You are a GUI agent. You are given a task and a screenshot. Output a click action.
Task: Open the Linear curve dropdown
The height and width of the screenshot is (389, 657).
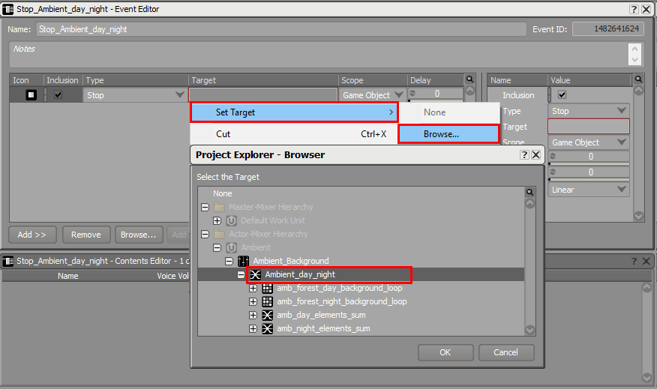point(589,190)
